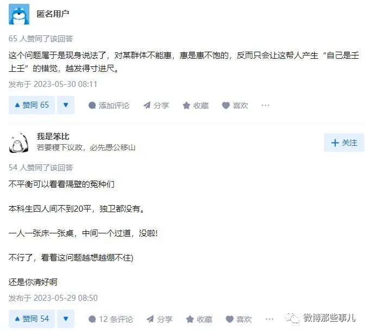The image size is (367, 334).
Task: Click the 发布于 2023-05-29 08:50 timestamp
Action: pyautogui.click(x=53, y=298)
